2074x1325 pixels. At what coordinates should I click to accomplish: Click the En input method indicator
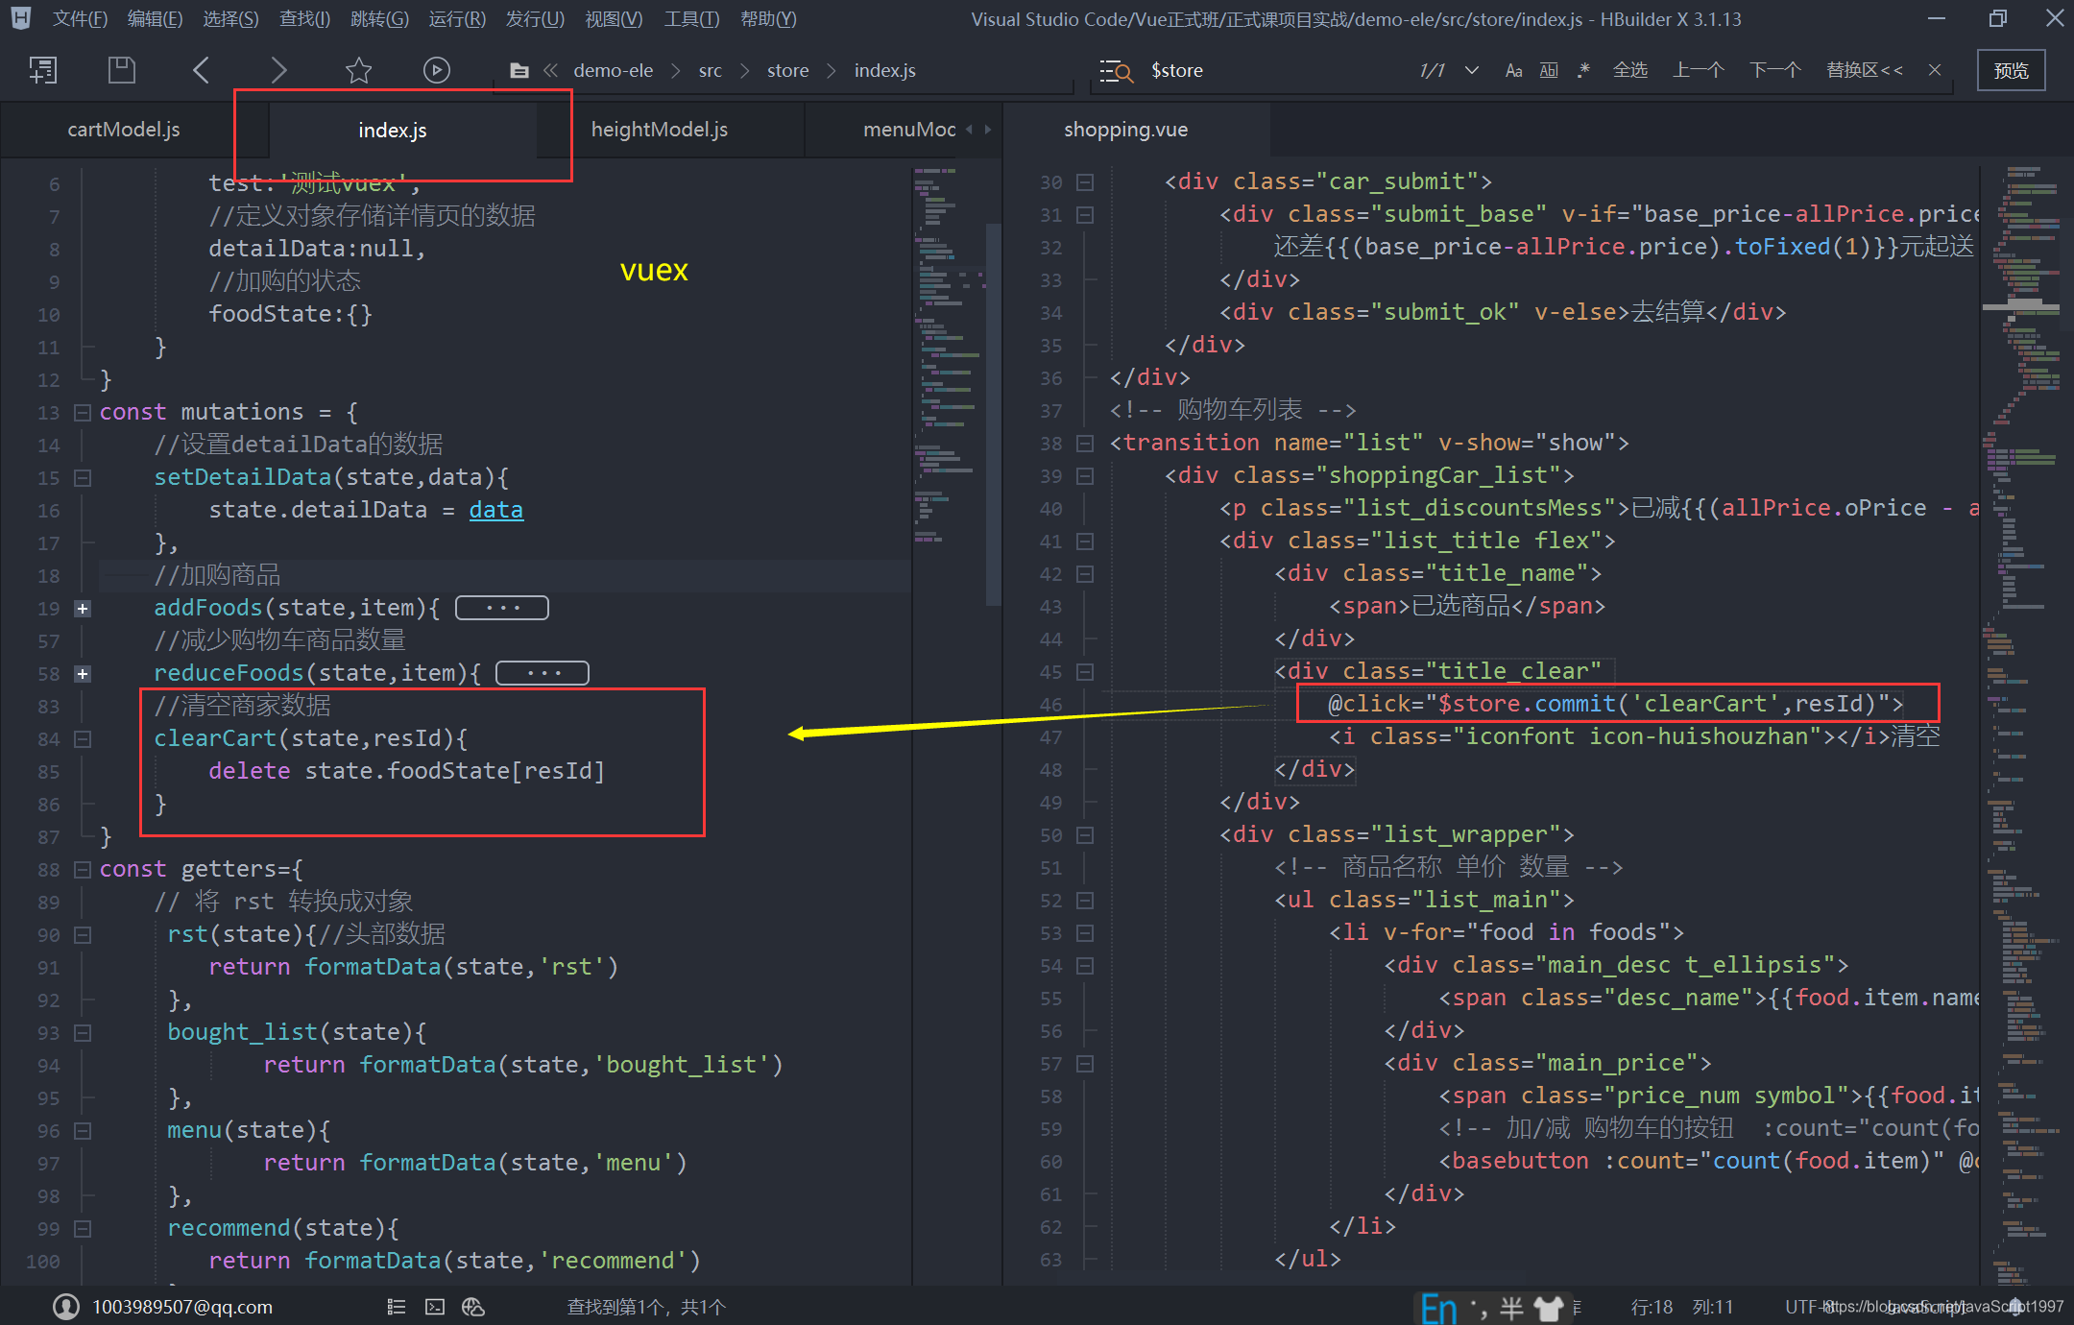point(1438,1308)
